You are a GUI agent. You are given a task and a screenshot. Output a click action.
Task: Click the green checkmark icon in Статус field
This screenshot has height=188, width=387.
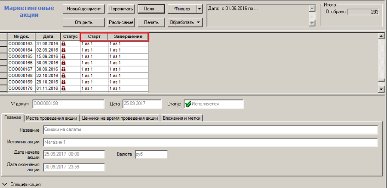point(188,104)
